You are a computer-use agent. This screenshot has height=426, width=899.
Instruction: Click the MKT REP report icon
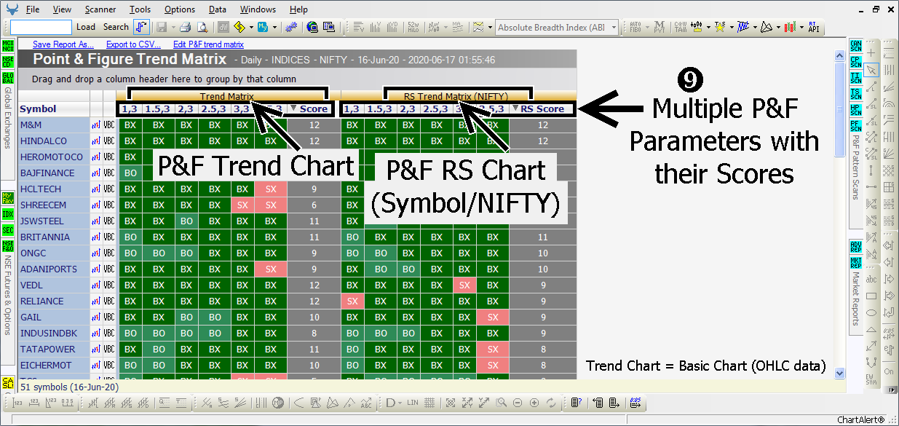tap(855, 262)
